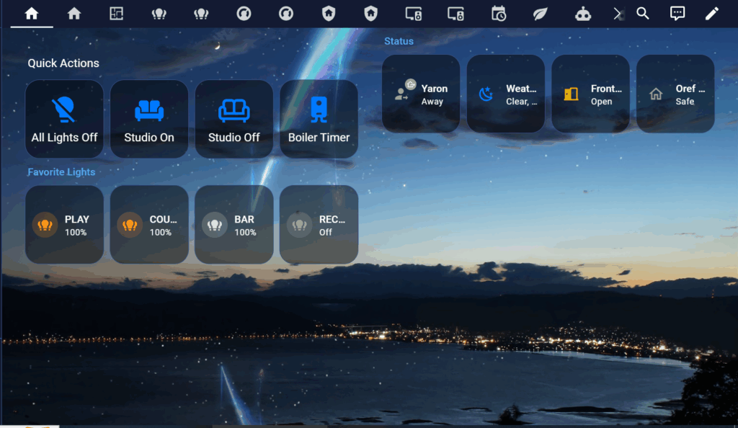Open the Oref ... Safe alert card
The image size is (738, 428).
[675, 94]
